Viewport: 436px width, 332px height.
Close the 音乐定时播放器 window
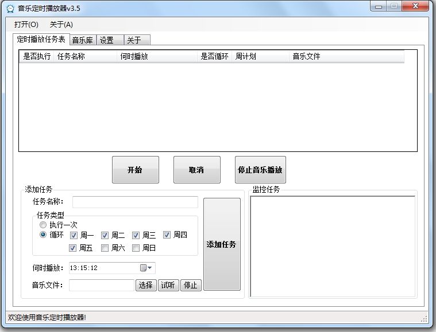(x=415, y=6)
